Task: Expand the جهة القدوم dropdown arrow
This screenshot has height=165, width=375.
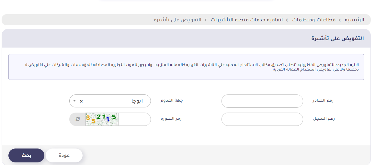Action: point(74,101)
